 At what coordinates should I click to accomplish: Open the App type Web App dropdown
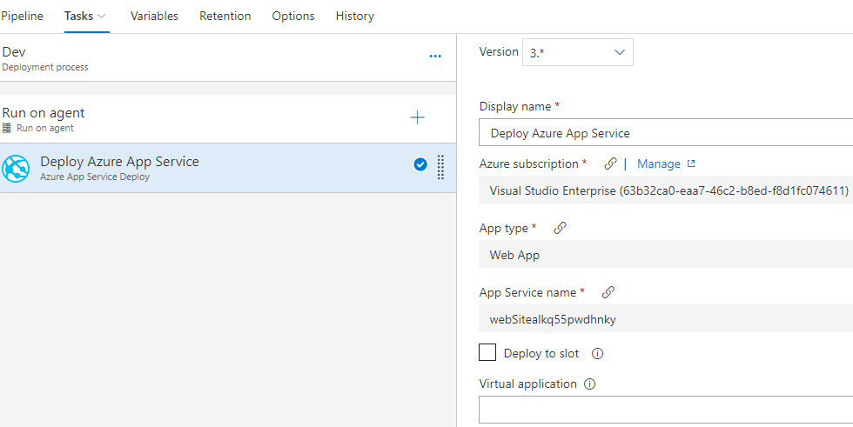[x=666, y=255]
